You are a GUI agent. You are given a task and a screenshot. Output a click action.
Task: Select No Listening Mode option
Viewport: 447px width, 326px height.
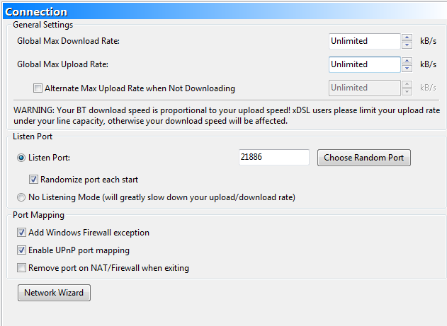click(22, 197)
